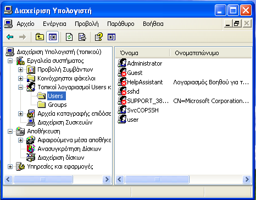Click the sshd user icon
Image resolution: width=256 pixels, height=200 pixels.
[x=122, y=91]
